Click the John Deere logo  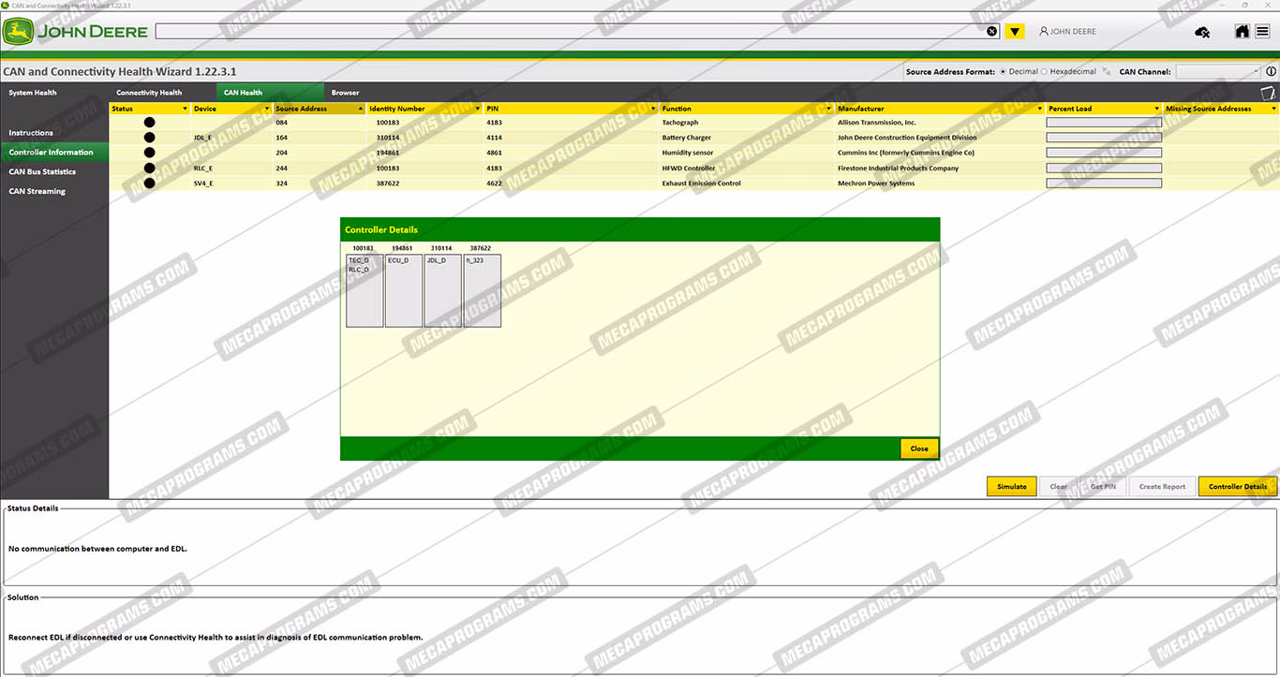[x=75, y=32]
